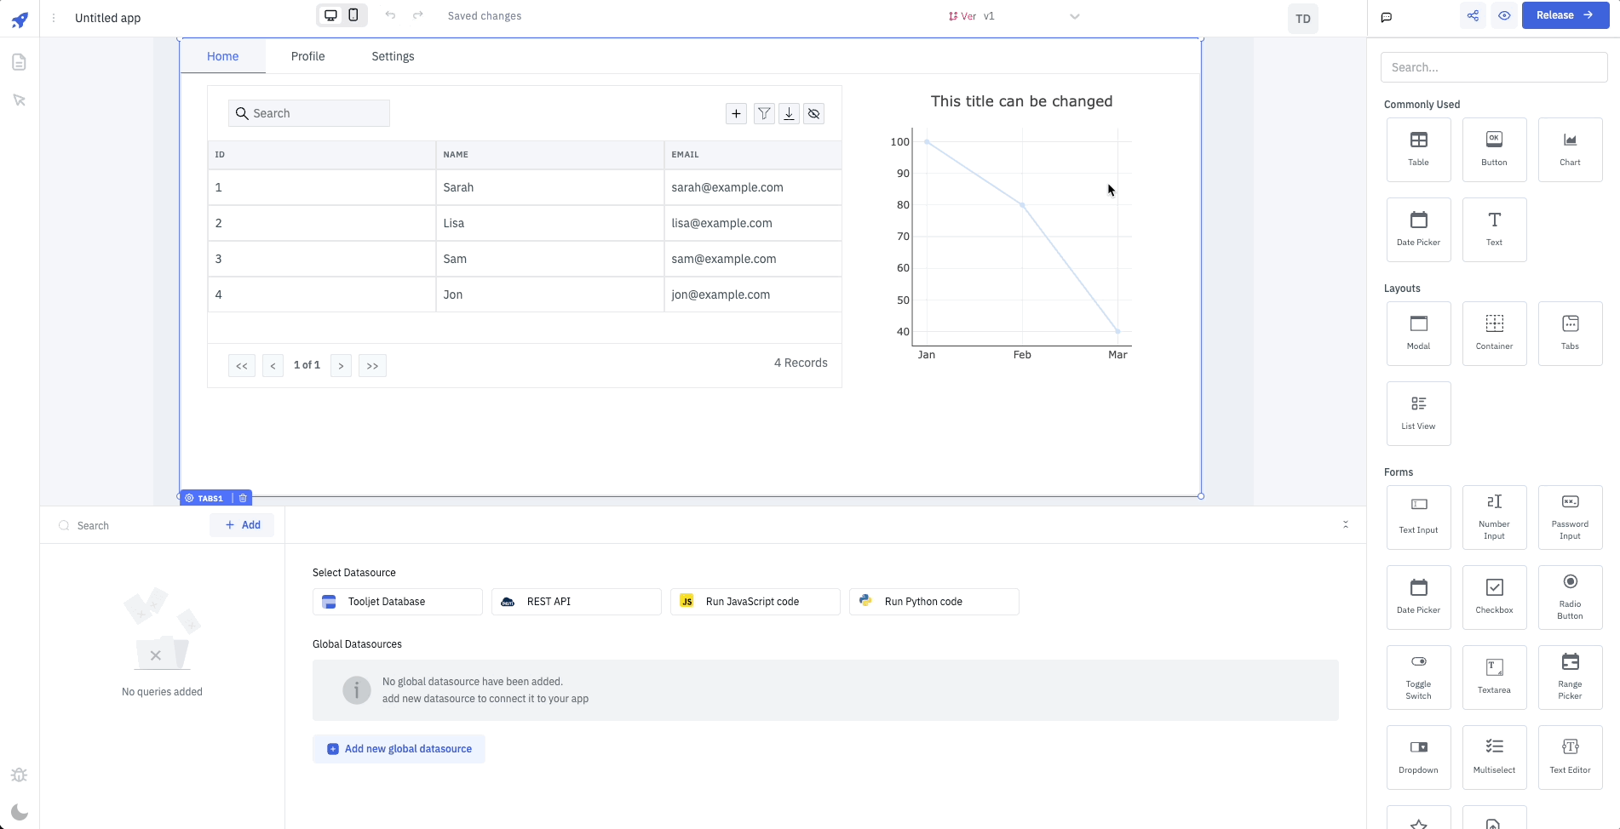Open the Settings tab
Screen dimensions: 1620x829
(393, 56)
